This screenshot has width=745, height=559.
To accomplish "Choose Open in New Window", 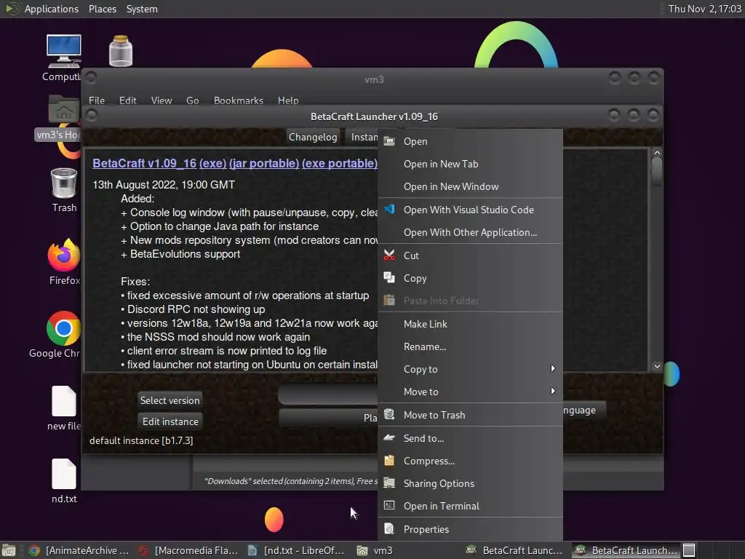I will [x=451, y=187].
